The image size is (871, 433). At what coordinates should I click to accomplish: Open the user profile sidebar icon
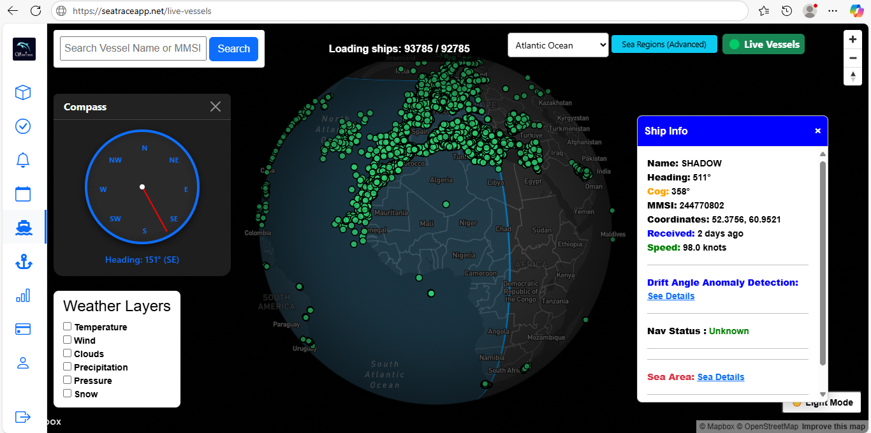tap(23, 363)
